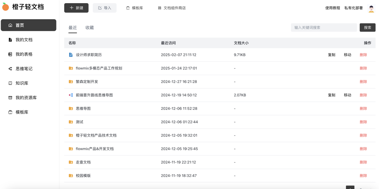Click folder icon of 校园模版
The width and height of the screenshot is (379, 189).
click(71, 176)
